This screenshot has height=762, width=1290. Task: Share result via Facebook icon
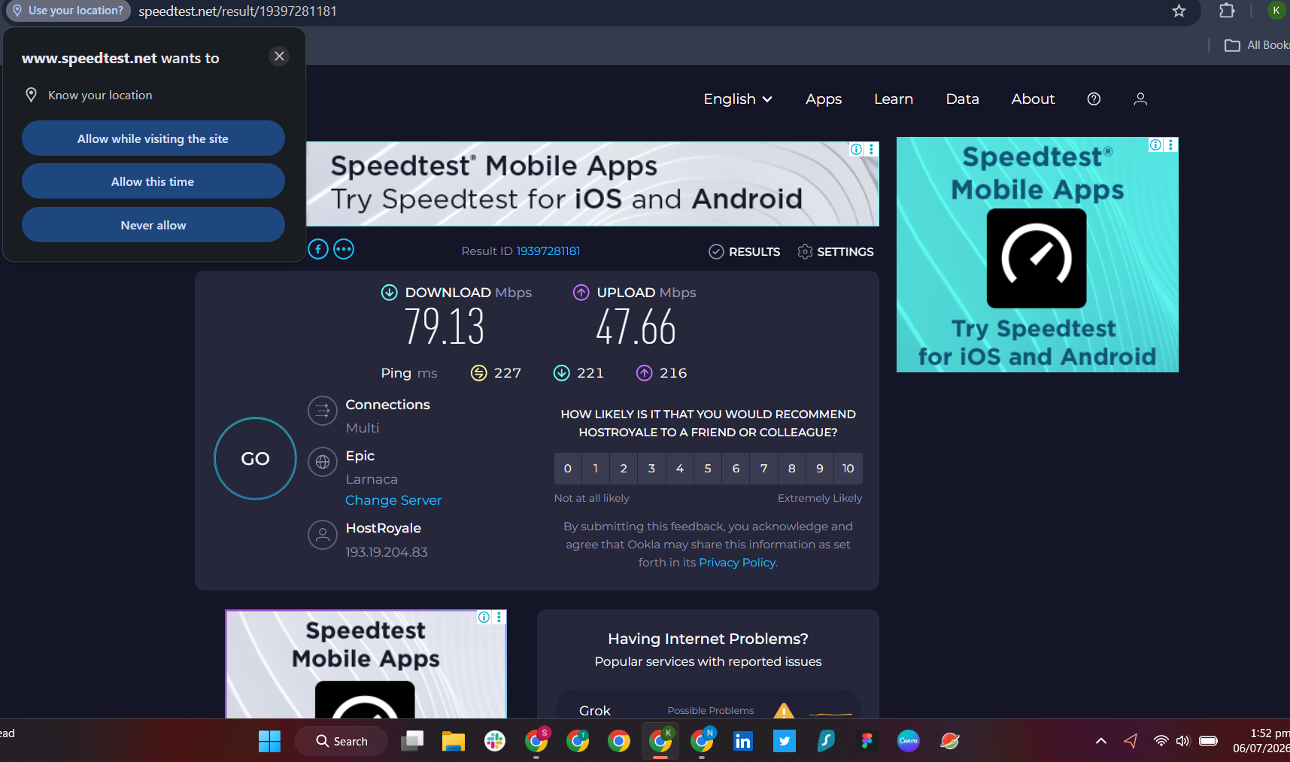(x=318, y=249)
